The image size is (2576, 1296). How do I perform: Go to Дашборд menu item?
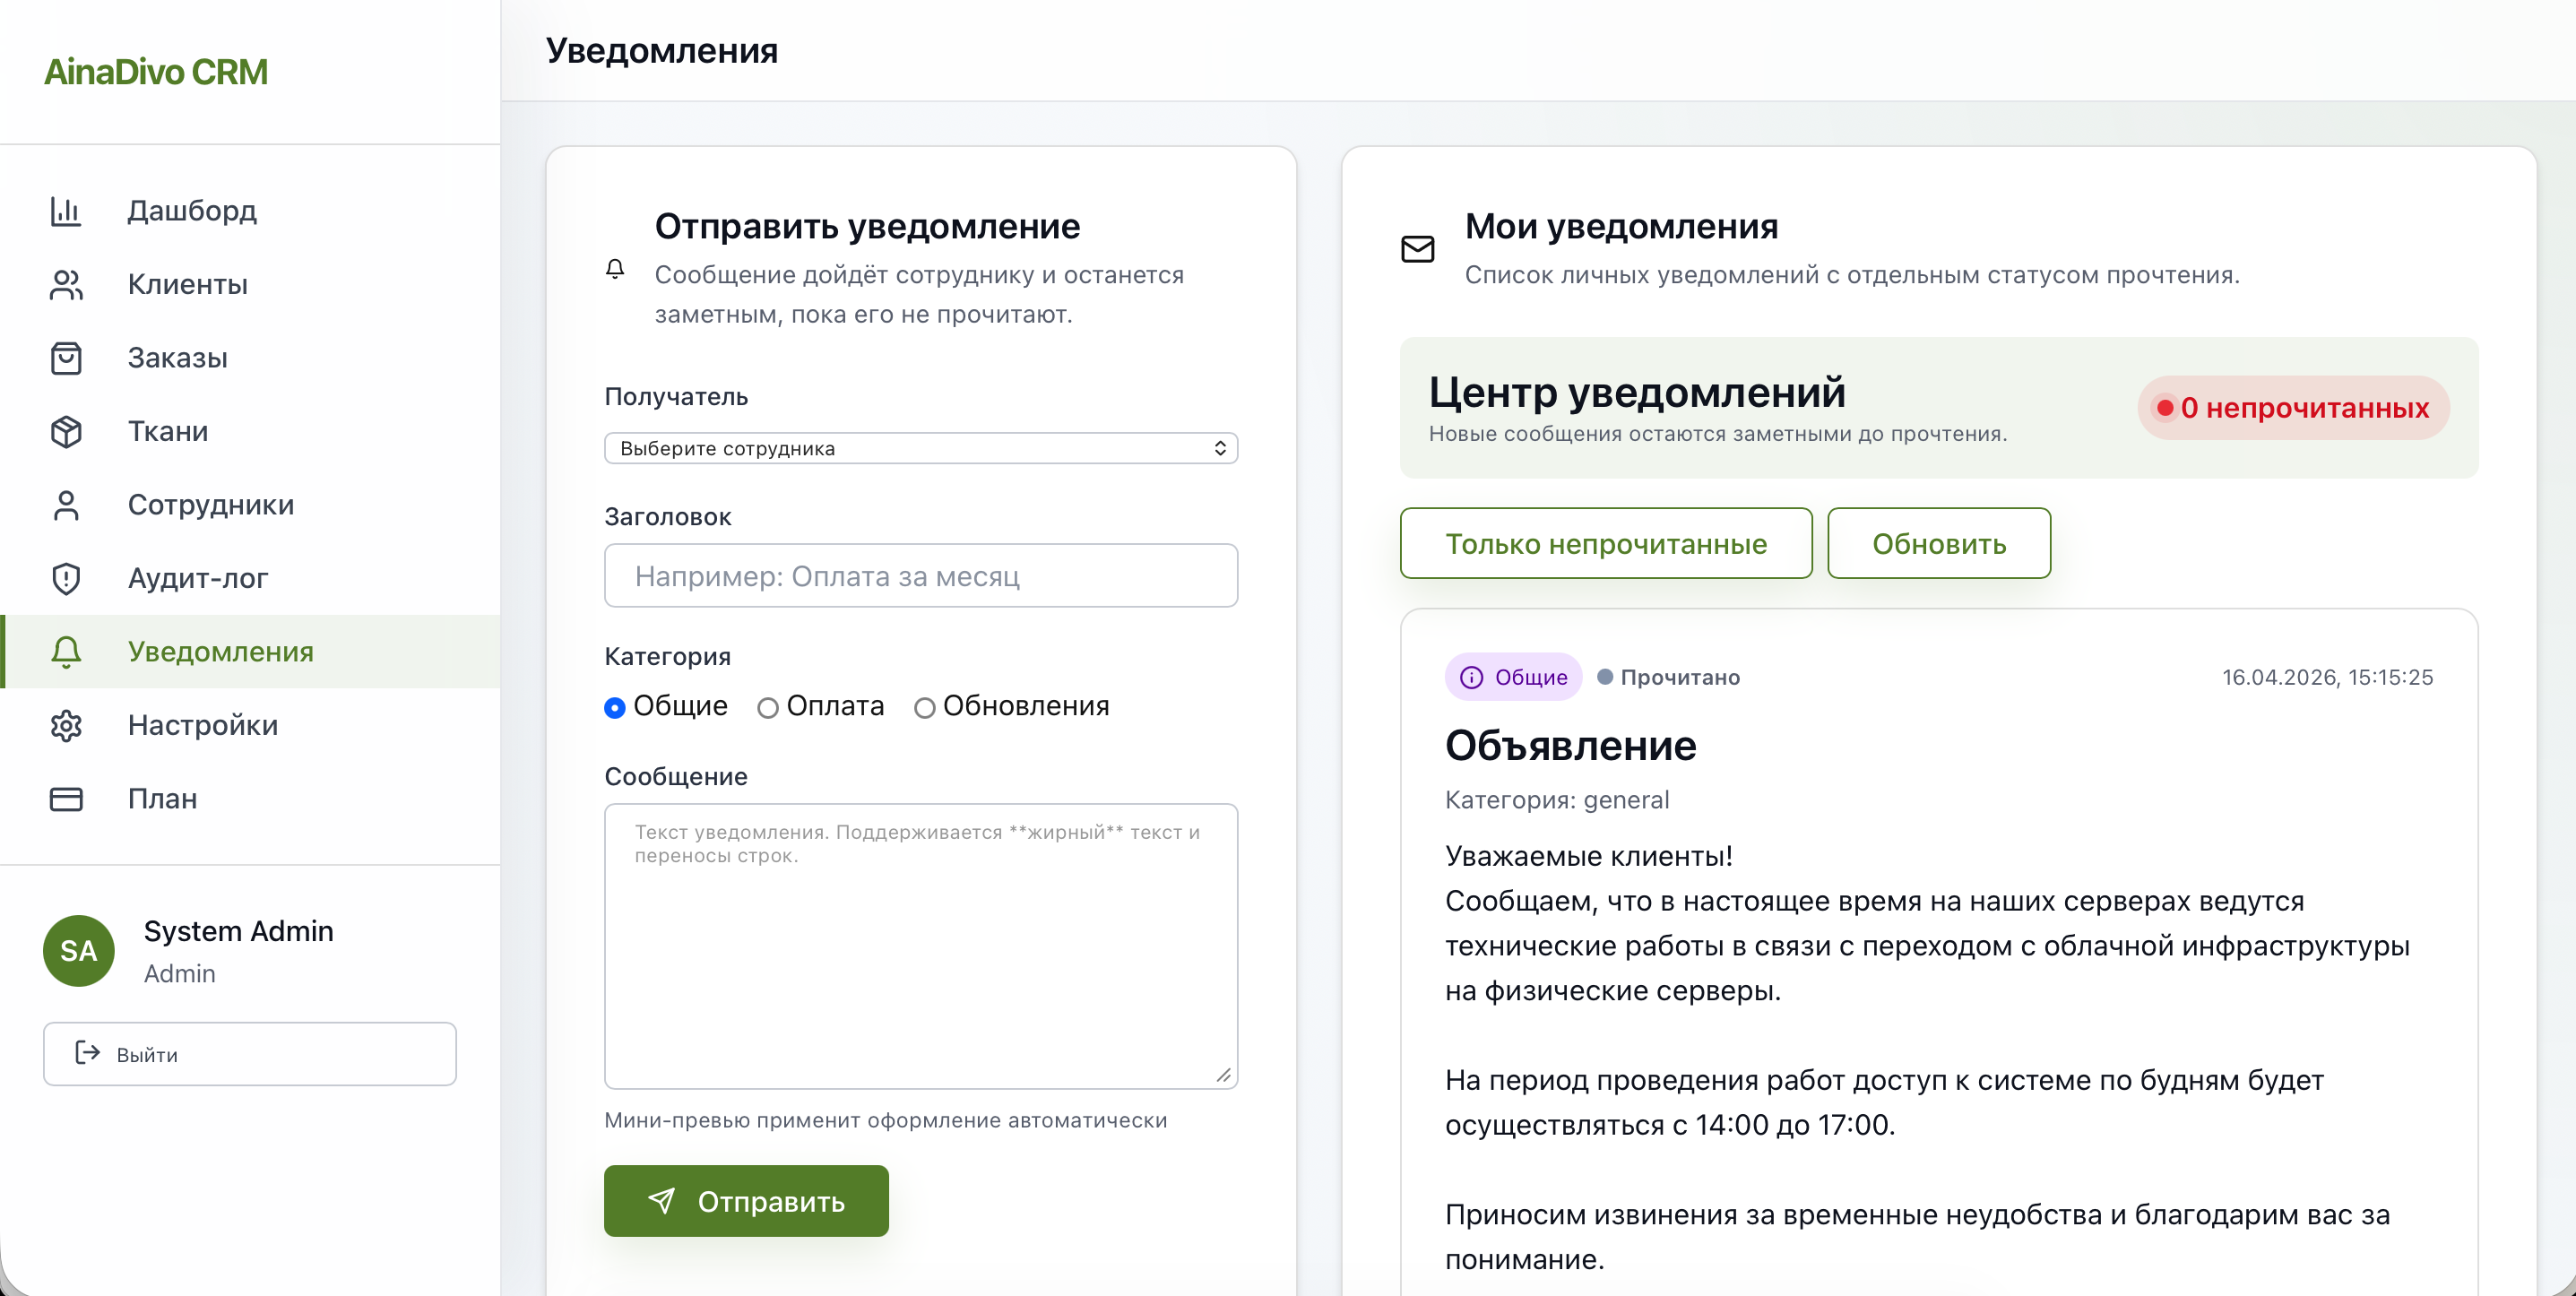250,211
